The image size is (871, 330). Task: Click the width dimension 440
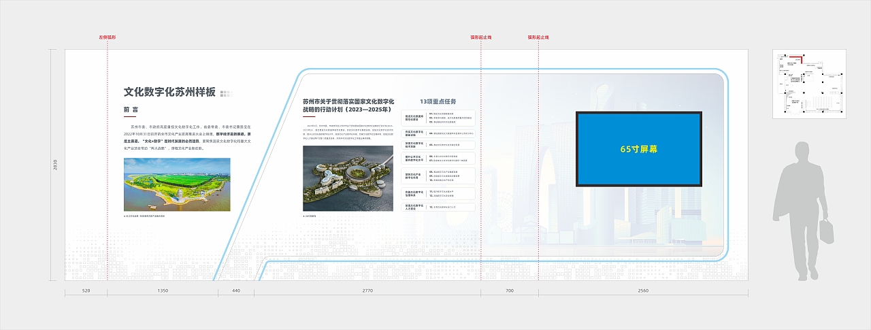(x=236, y=291)
